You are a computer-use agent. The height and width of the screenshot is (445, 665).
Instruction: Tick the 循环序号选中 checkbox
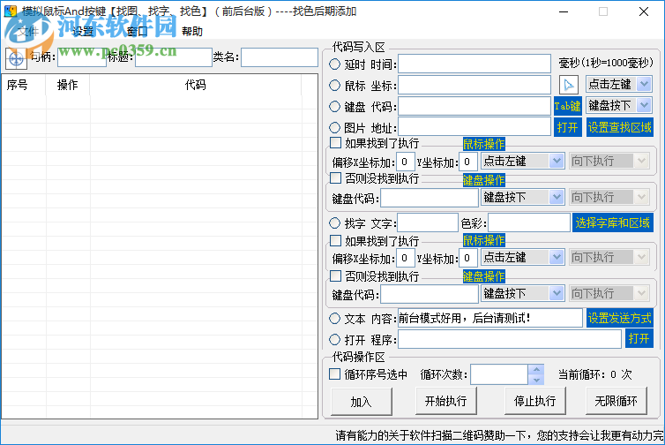(334, 374)
